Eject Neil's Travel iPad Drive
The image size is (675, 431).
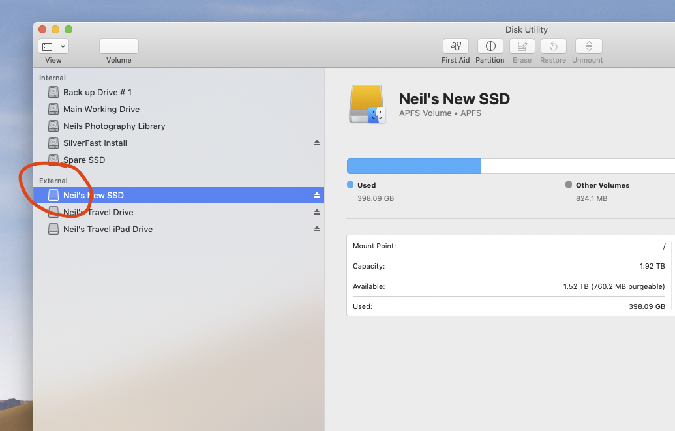[x=317, y=229]
